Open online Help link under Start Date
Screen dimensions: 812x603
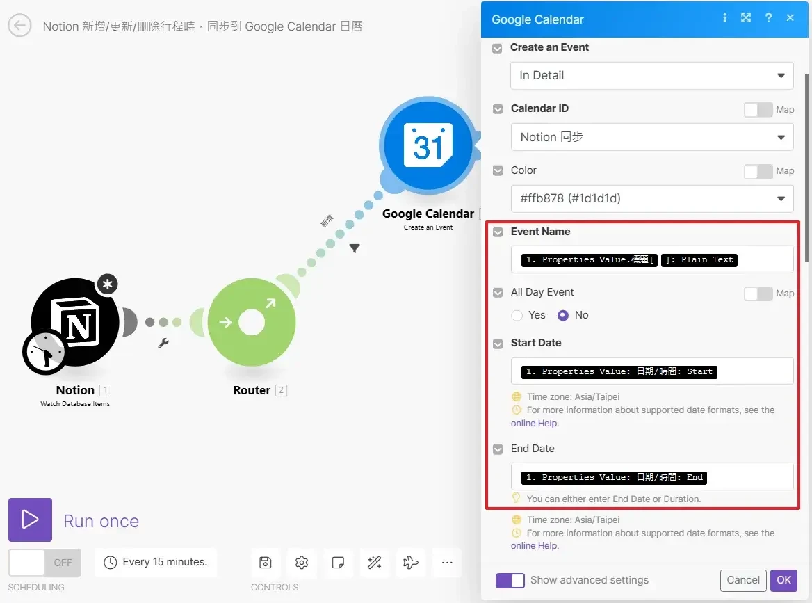coord(535,424)
